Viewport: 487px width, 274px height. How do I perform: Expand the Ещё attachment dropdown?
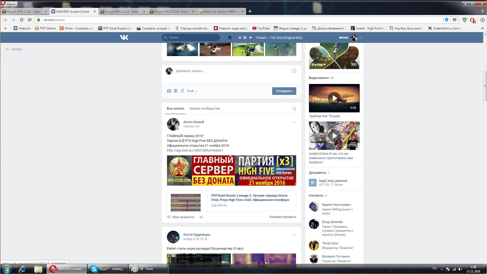click(x=192, y=91)
